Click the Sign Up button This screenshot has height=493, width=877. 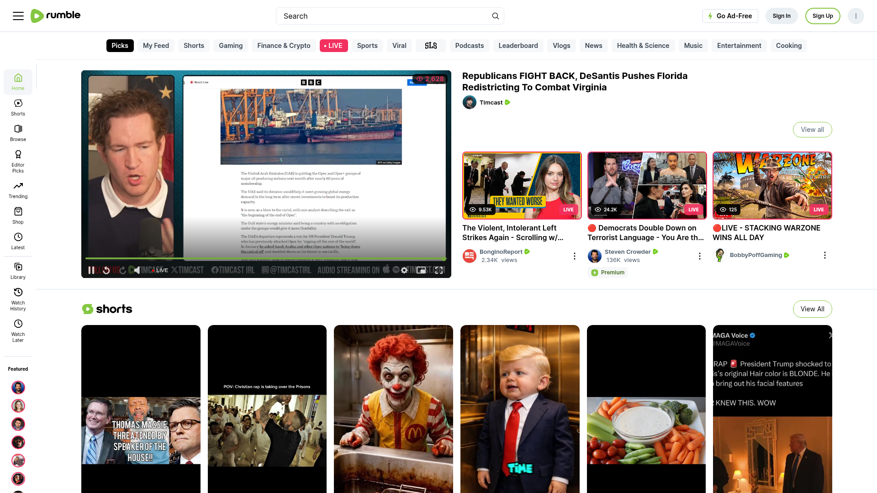823,16
